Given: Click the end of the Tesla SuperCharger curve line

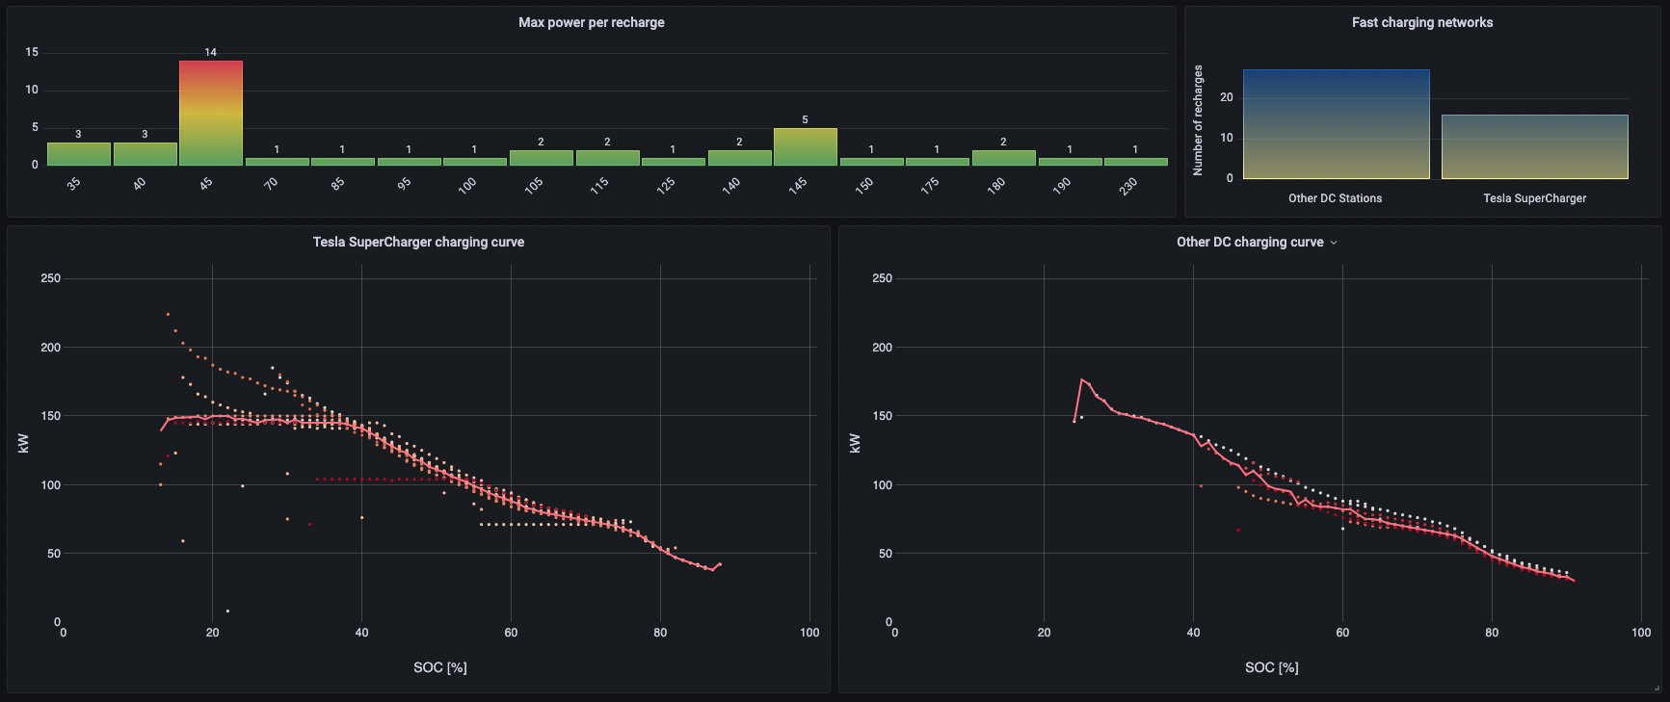Looking at the screenshot, I should [720, 564].
